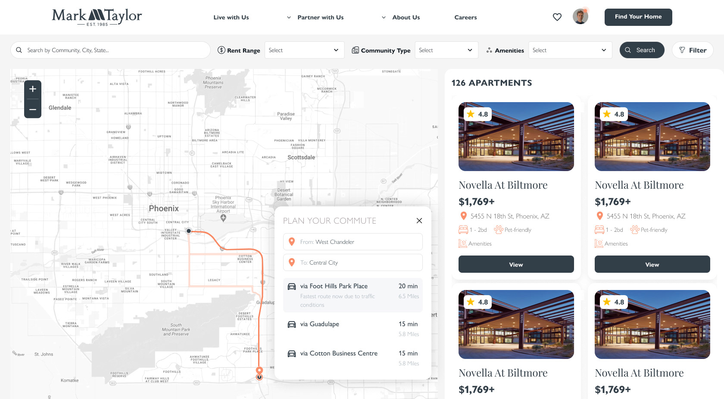Screen dimensions: 724x399
Task: Click the Glendale label on the map
Action: click(x=60, y=108)
